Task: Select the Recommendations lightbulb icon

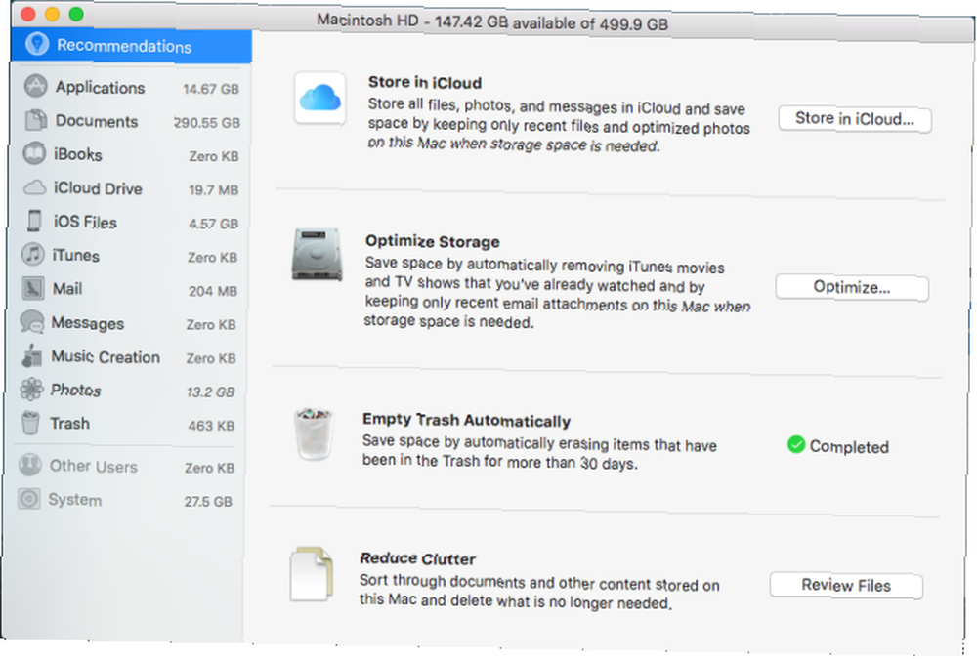Action: 37,43
